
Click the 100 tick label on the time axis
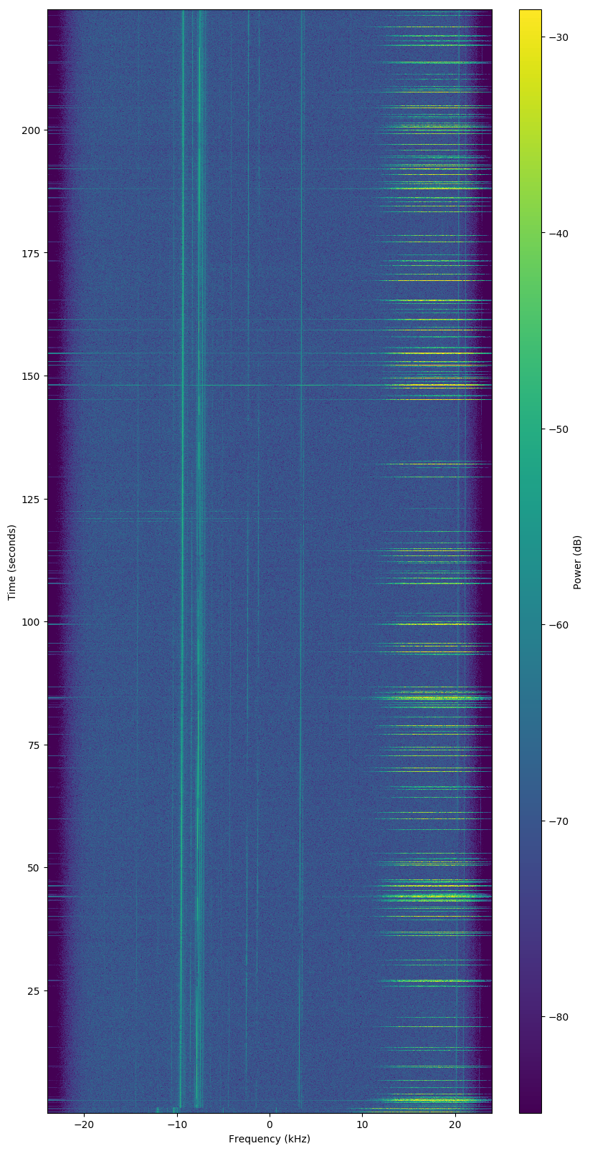(31, 622)
